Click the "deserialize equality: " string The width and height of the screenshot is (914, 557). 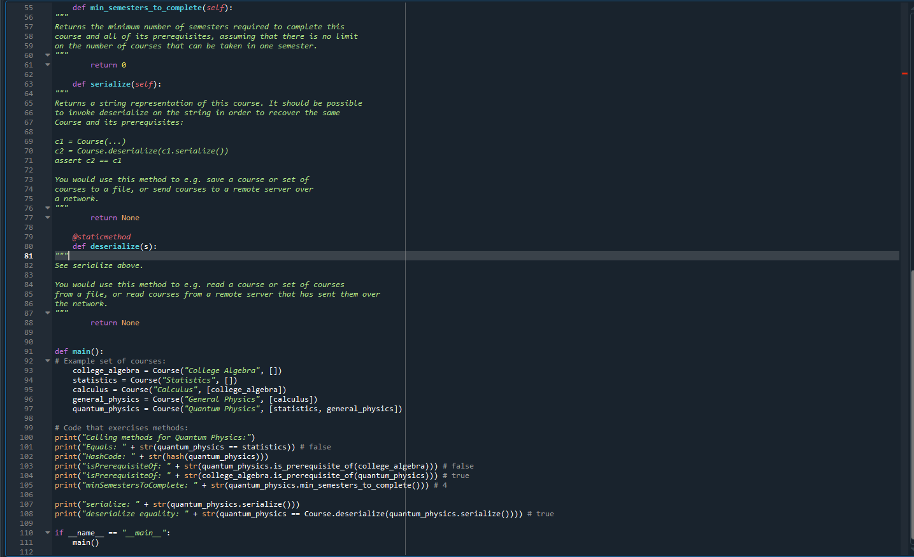click(135, 514)
